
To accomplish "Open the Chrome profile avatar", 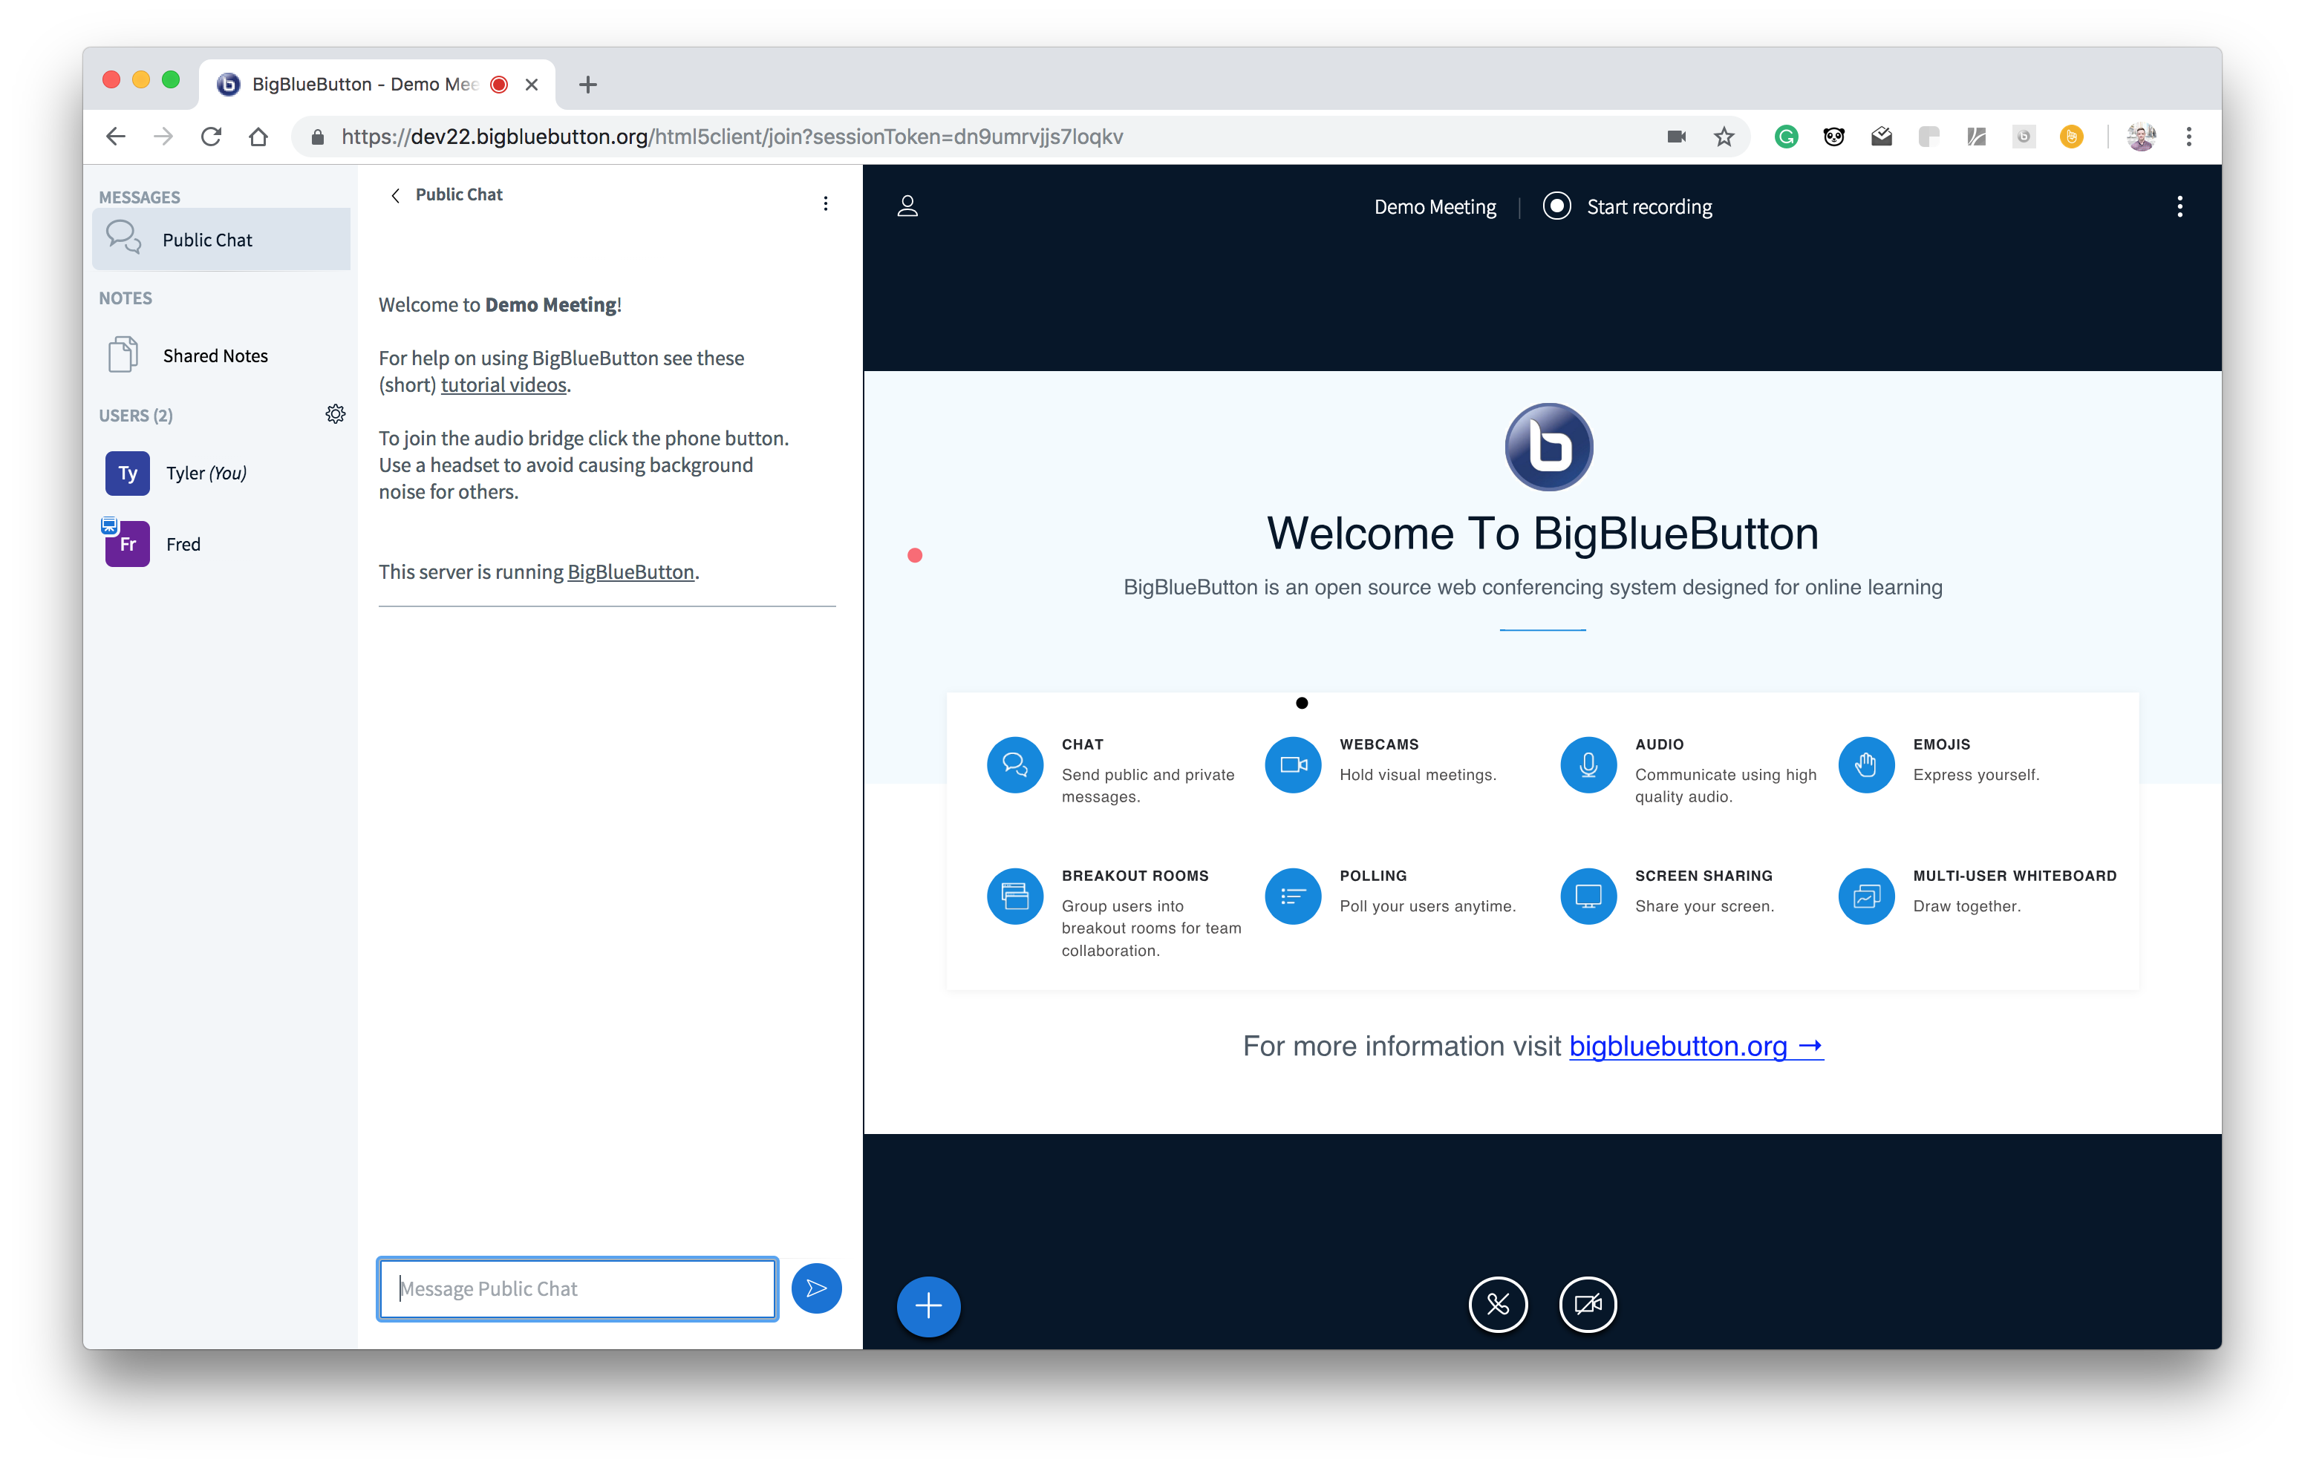I will click(2140, 136).
